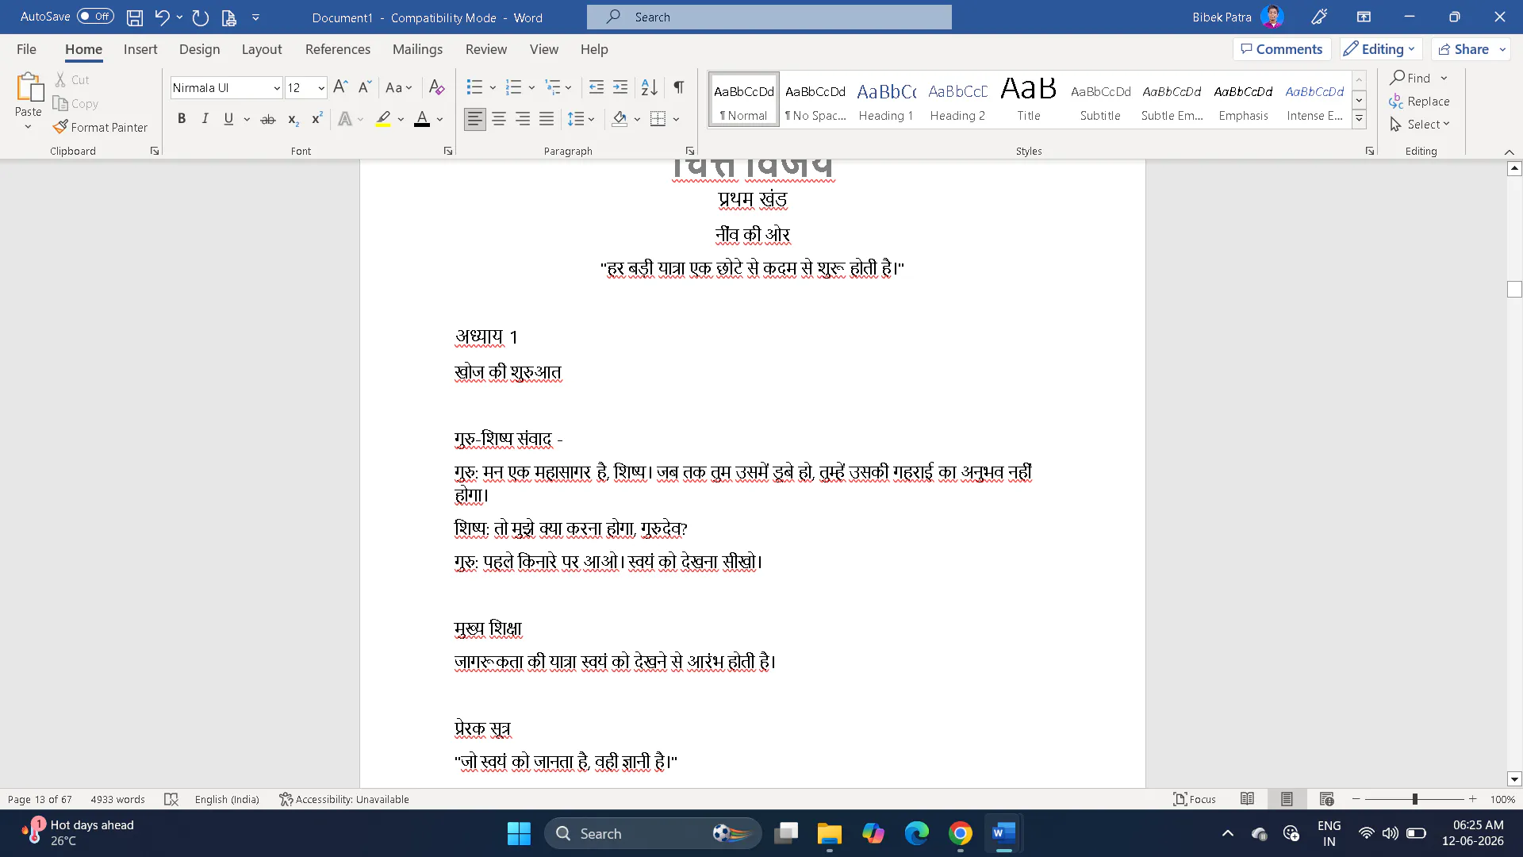
Task: Toggle Align Left button
Action: point(475,119)
